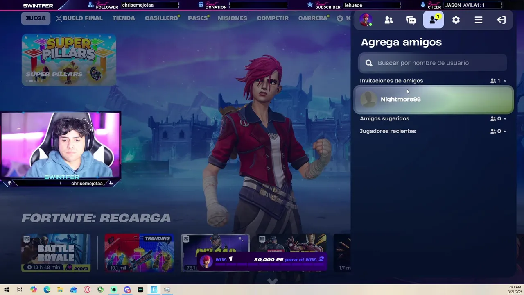524x295 pixels.
Task: Open the CASILLERO tab
Action: [162, 18]
